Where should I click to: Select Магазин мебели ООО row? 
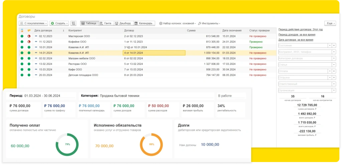147,59
